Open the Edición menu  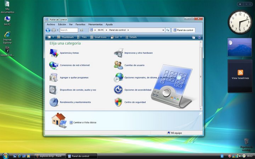click(62, 24)
